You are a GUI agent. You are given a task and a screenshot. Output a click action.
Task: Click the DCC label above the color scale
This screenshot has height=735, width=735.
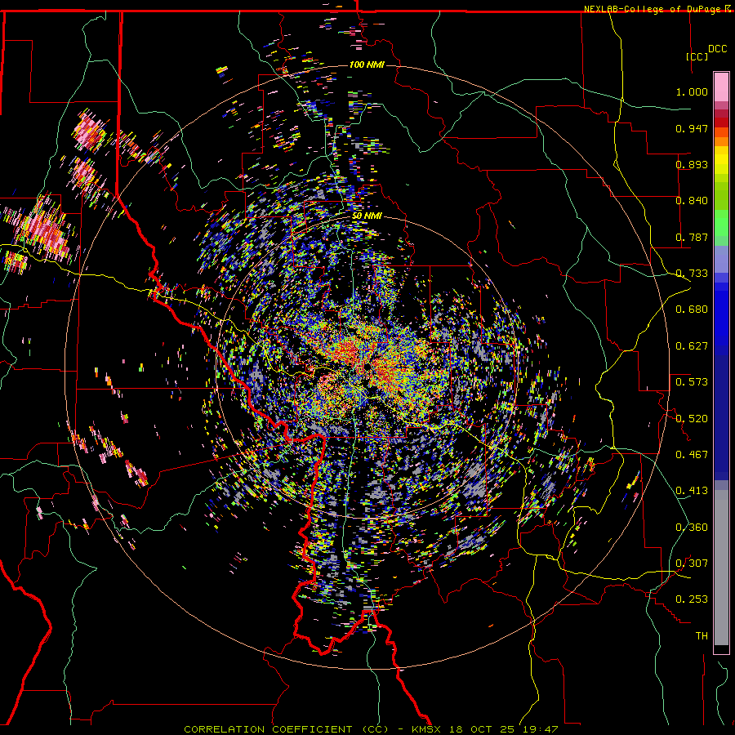(717, 49)
